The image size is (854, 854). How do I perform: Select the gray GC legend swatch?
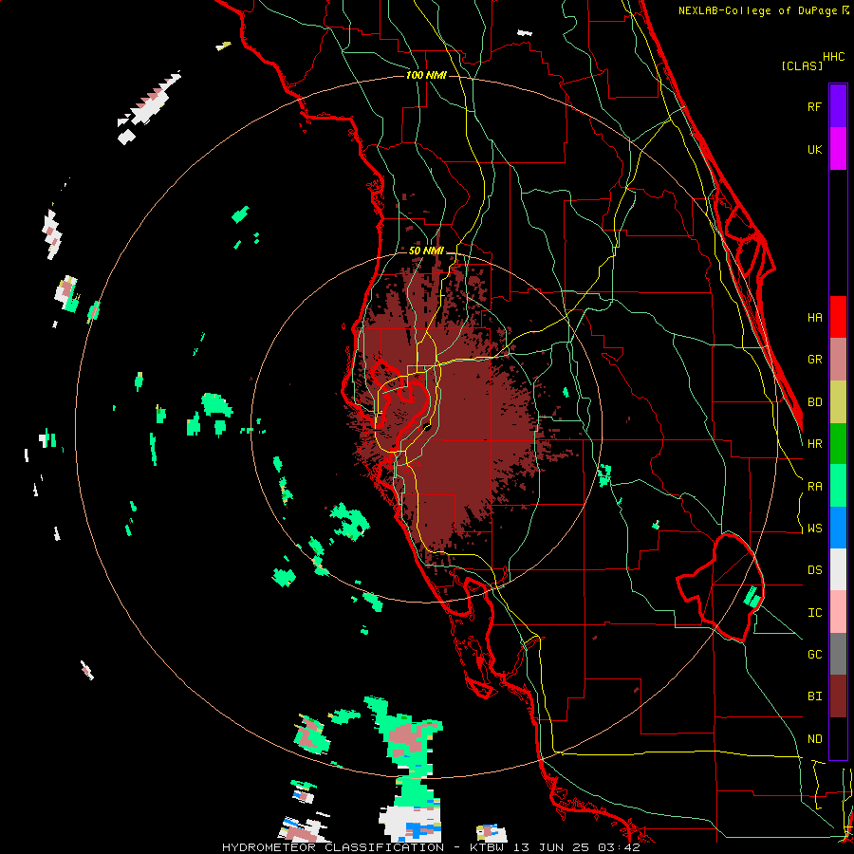[838, 654]
